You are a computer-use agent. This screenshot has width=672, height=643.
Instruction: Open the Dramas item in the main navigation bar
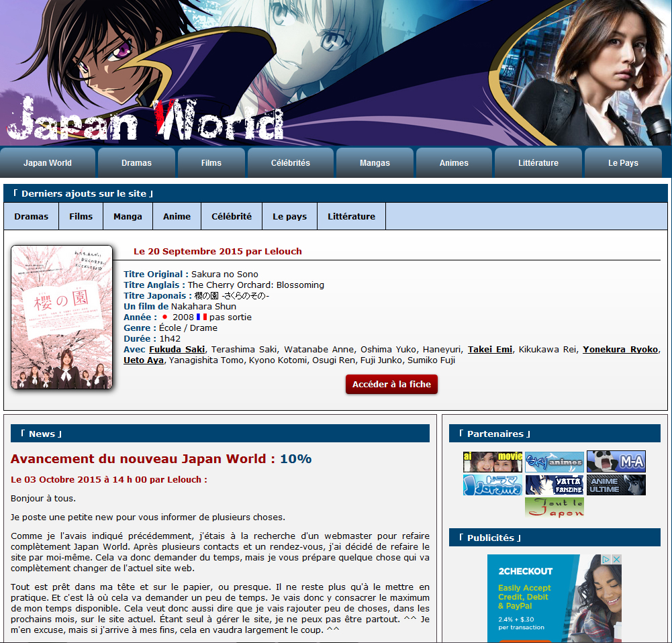[136, 163]
